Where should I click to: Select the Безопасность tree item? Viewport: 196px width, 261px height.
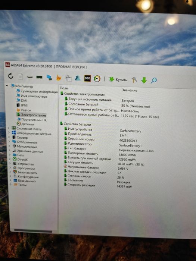click(25, 172)
